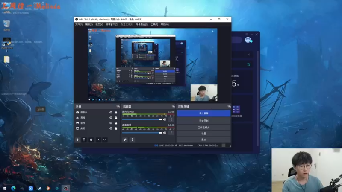Unlock the 摄像头 source lock icon
Image resolution: width=342 pixels, height=192 pixels.
116,112
